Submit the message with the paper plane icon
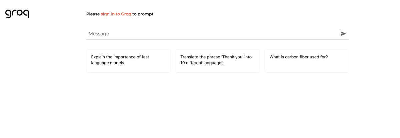Image resolution: width=400 pixels, height=138 pixels. click(343, 34)
